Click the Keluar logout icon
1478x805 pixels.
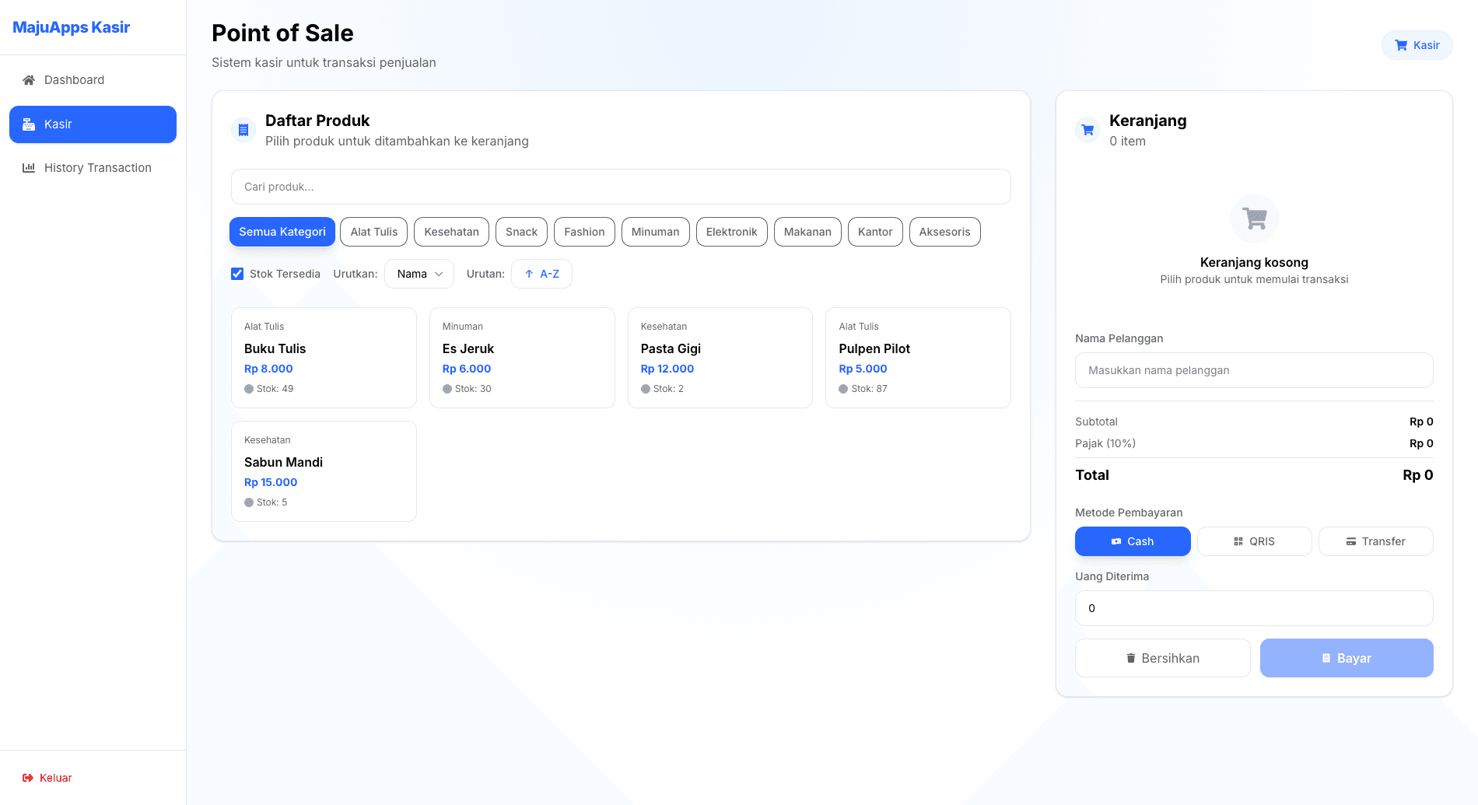coord(28,778)
